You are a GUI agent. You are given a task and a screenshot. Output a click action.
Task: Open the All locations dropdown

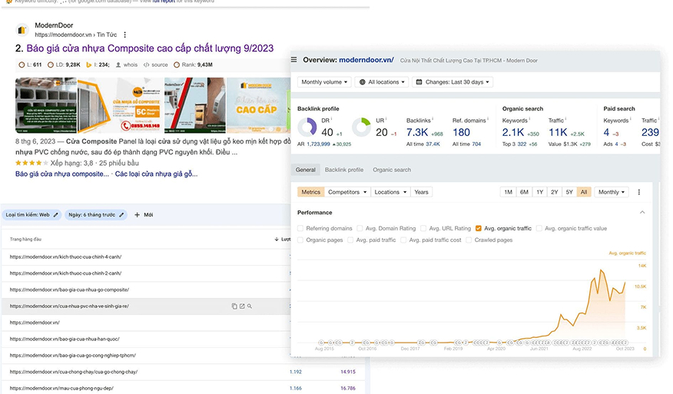pyautogui.click(x=382, y=82)
